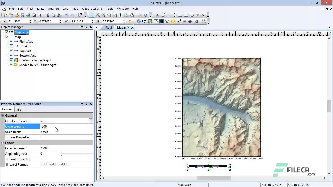Viewport: 333px width, 187px height.
Task: Click the Cut scissors icon
Action: pyautogui.click(x=48, y=15)
